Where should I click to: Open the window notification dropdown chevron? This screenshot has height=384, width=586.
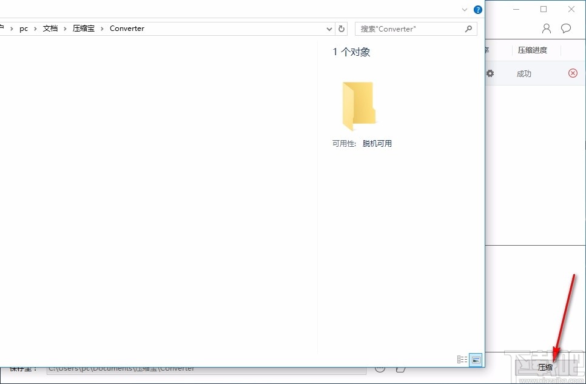coord(464,9)
